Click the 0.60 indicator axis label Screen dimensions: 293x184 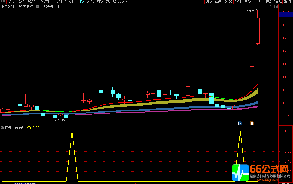click(288, 151)
